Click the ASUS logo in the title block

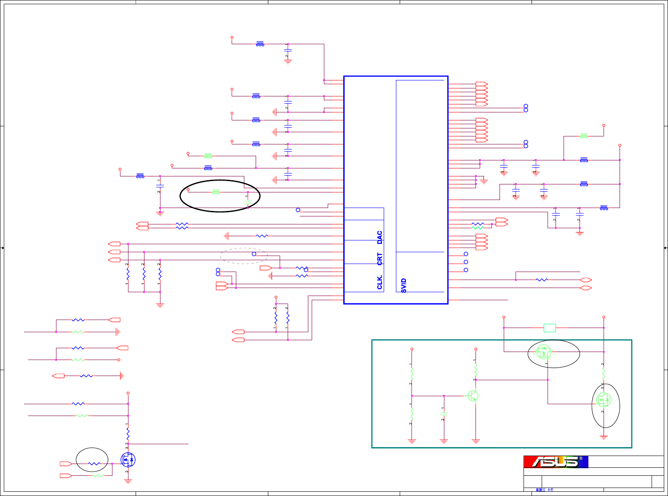point(556,461)
